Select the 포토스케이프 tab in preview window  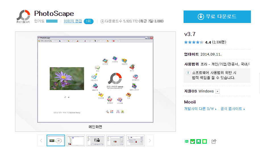coord(44,41)
